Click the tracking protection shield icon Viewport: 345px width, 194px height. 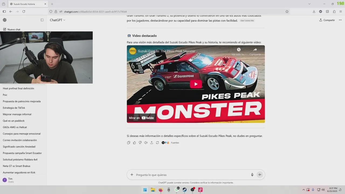coord(51,12)
